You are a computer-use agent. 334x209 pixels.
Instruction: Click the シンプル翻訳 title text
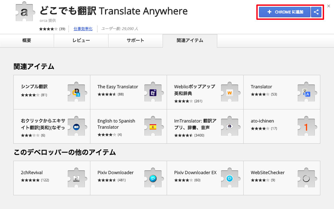[x=34, y=87]
